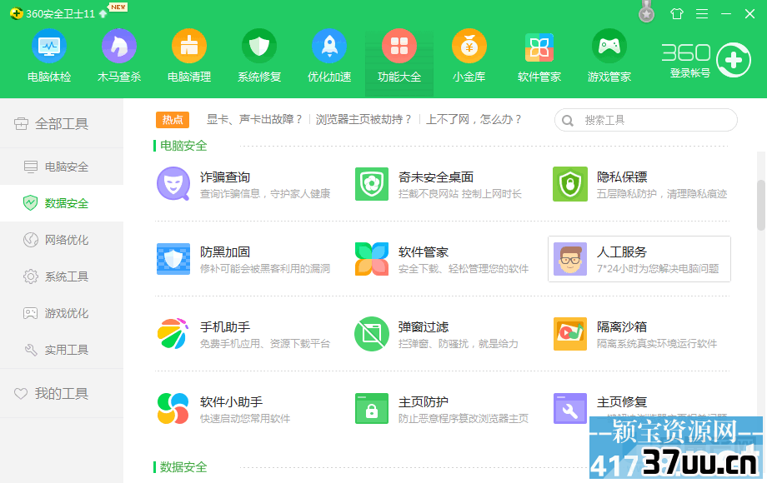Open 电脑清理 cleanup tool
767x483 pixels.
[x=188, y=47]
